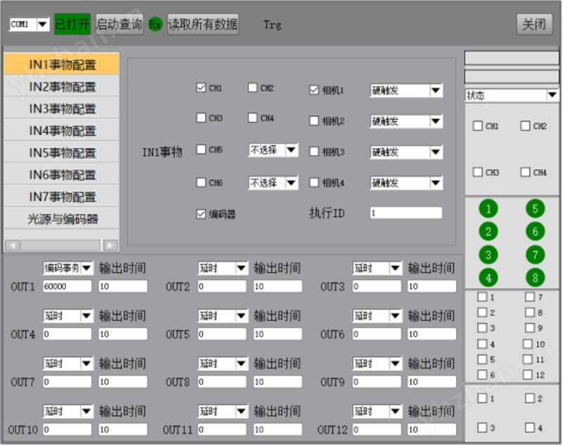Click the green 已打开 button
Viewport: 563px width, 445px height.
pyautogui.click(x=72, y=25)
